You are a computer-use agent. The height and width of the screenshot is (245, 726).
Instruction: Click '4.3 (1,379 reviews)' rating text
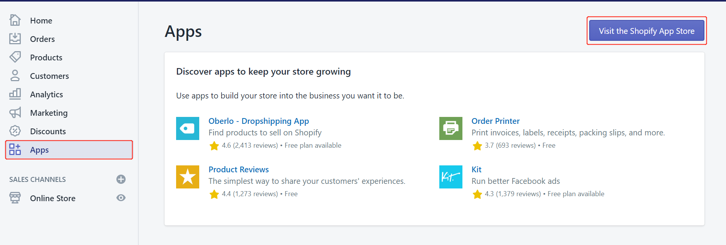(513, 194)
